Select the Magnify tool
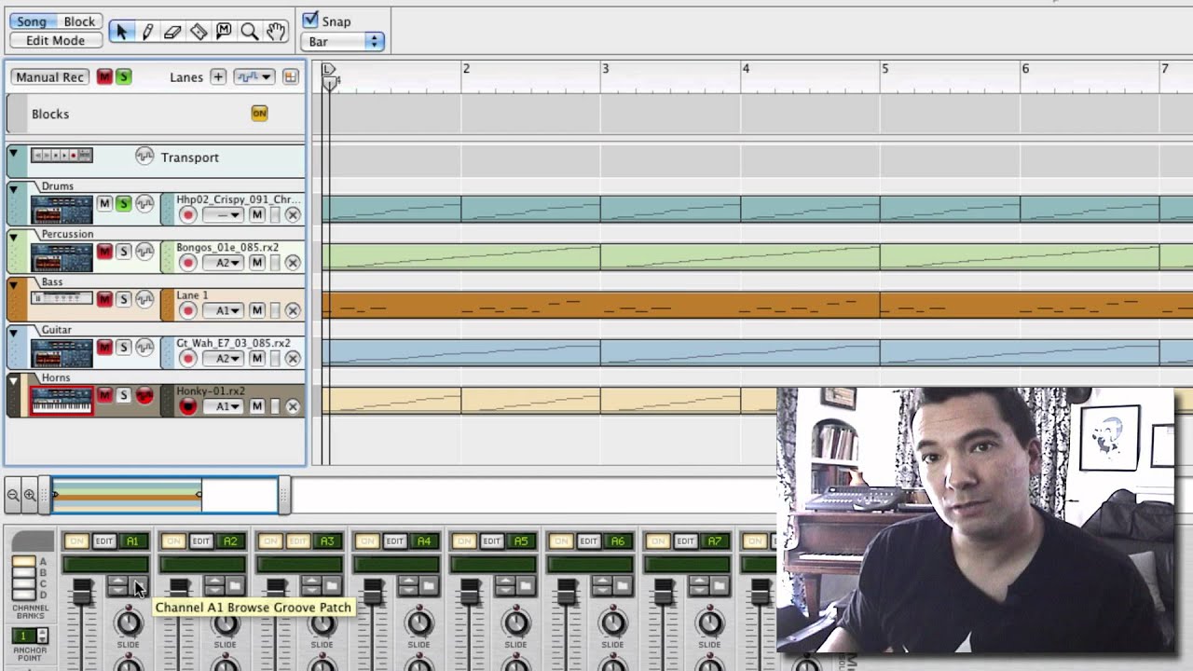Screen dimensions: 1193x671 (249, 32)
